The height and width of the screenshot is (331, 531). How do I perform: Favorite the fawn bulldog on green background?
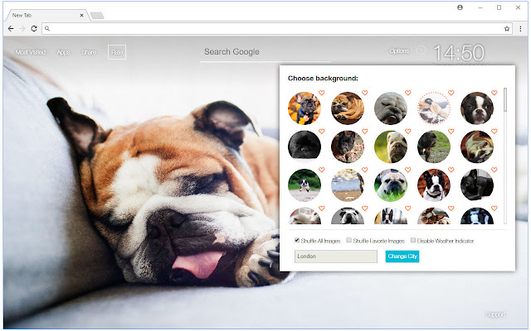pos(408,131)
